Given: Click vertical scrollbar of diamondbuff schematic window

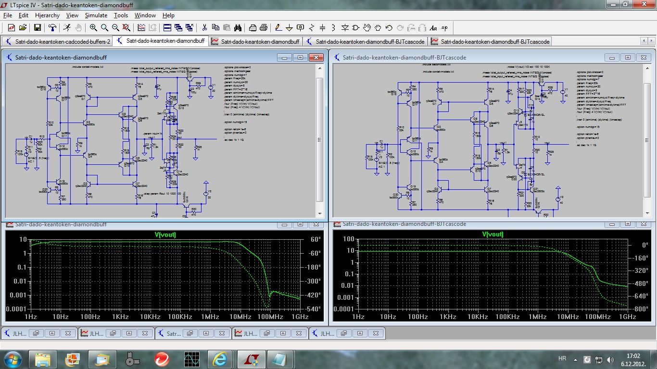Looking at the screenshot, I should 320,139.
